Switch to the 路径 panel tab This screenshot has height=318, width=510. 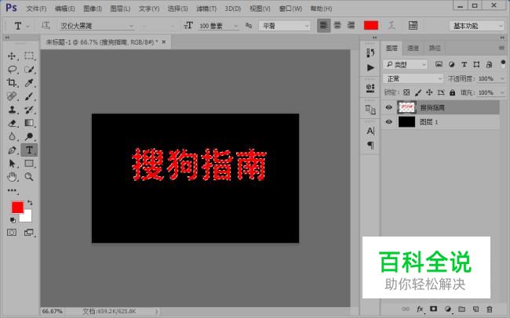[435, 48]
